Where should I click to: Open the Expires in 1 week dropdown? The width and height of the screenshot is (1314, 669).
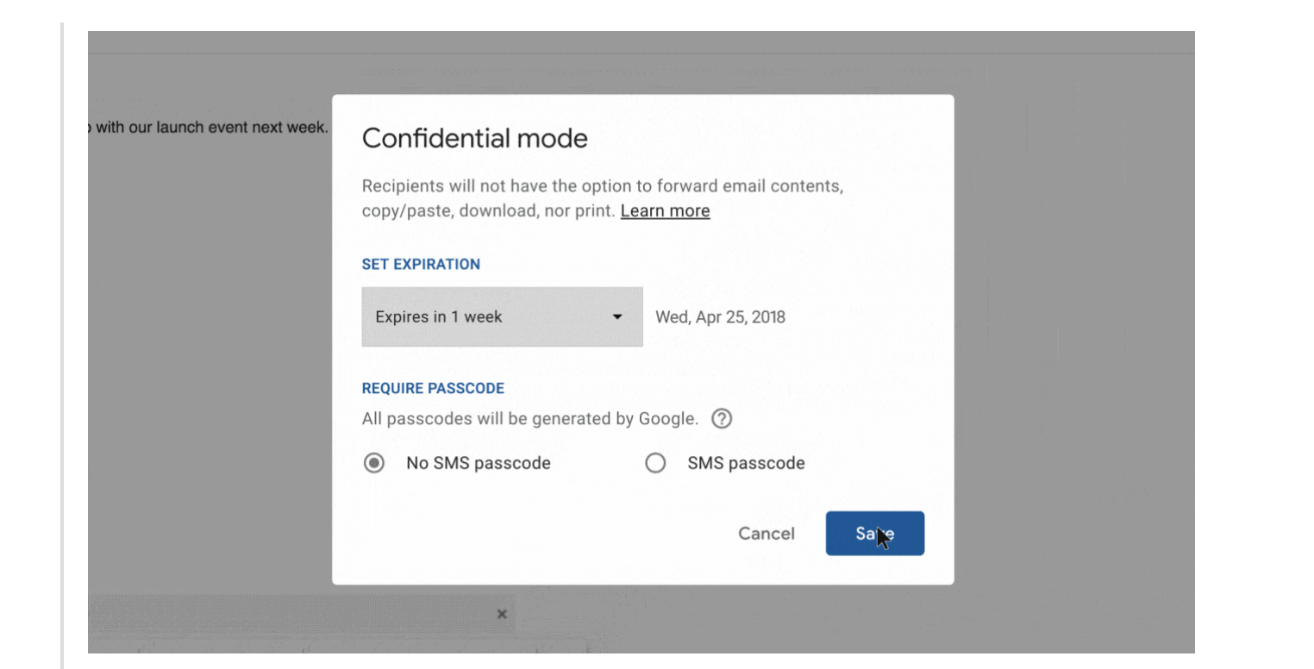[502, 316]
